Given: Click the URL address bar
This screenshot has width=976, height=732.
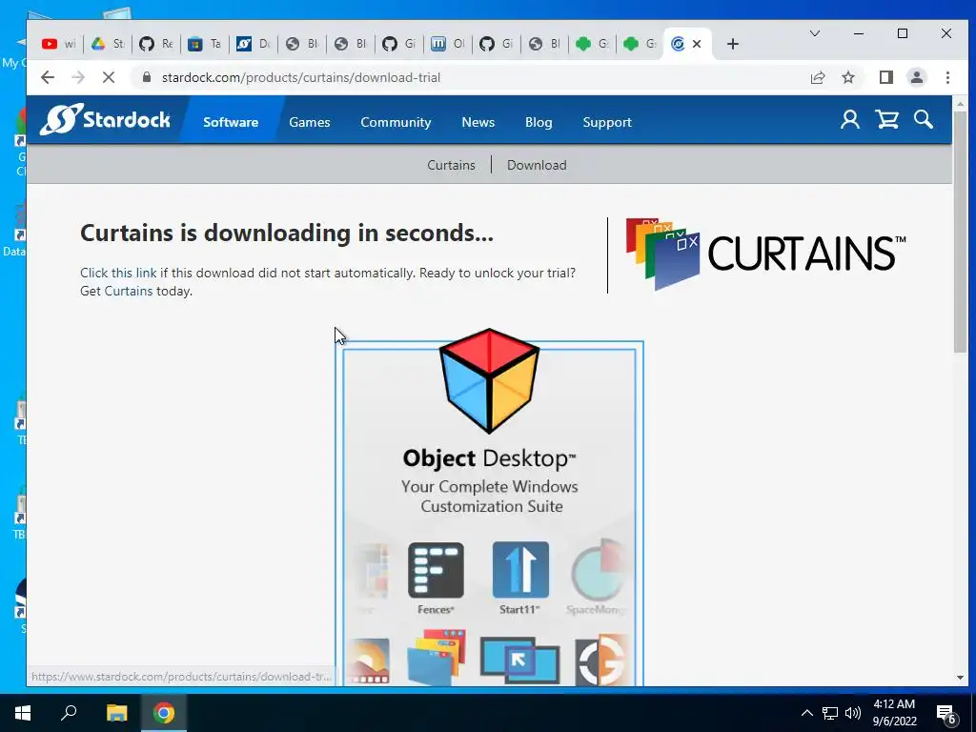Looking at the screenshot, I should (x=473, y=77).
